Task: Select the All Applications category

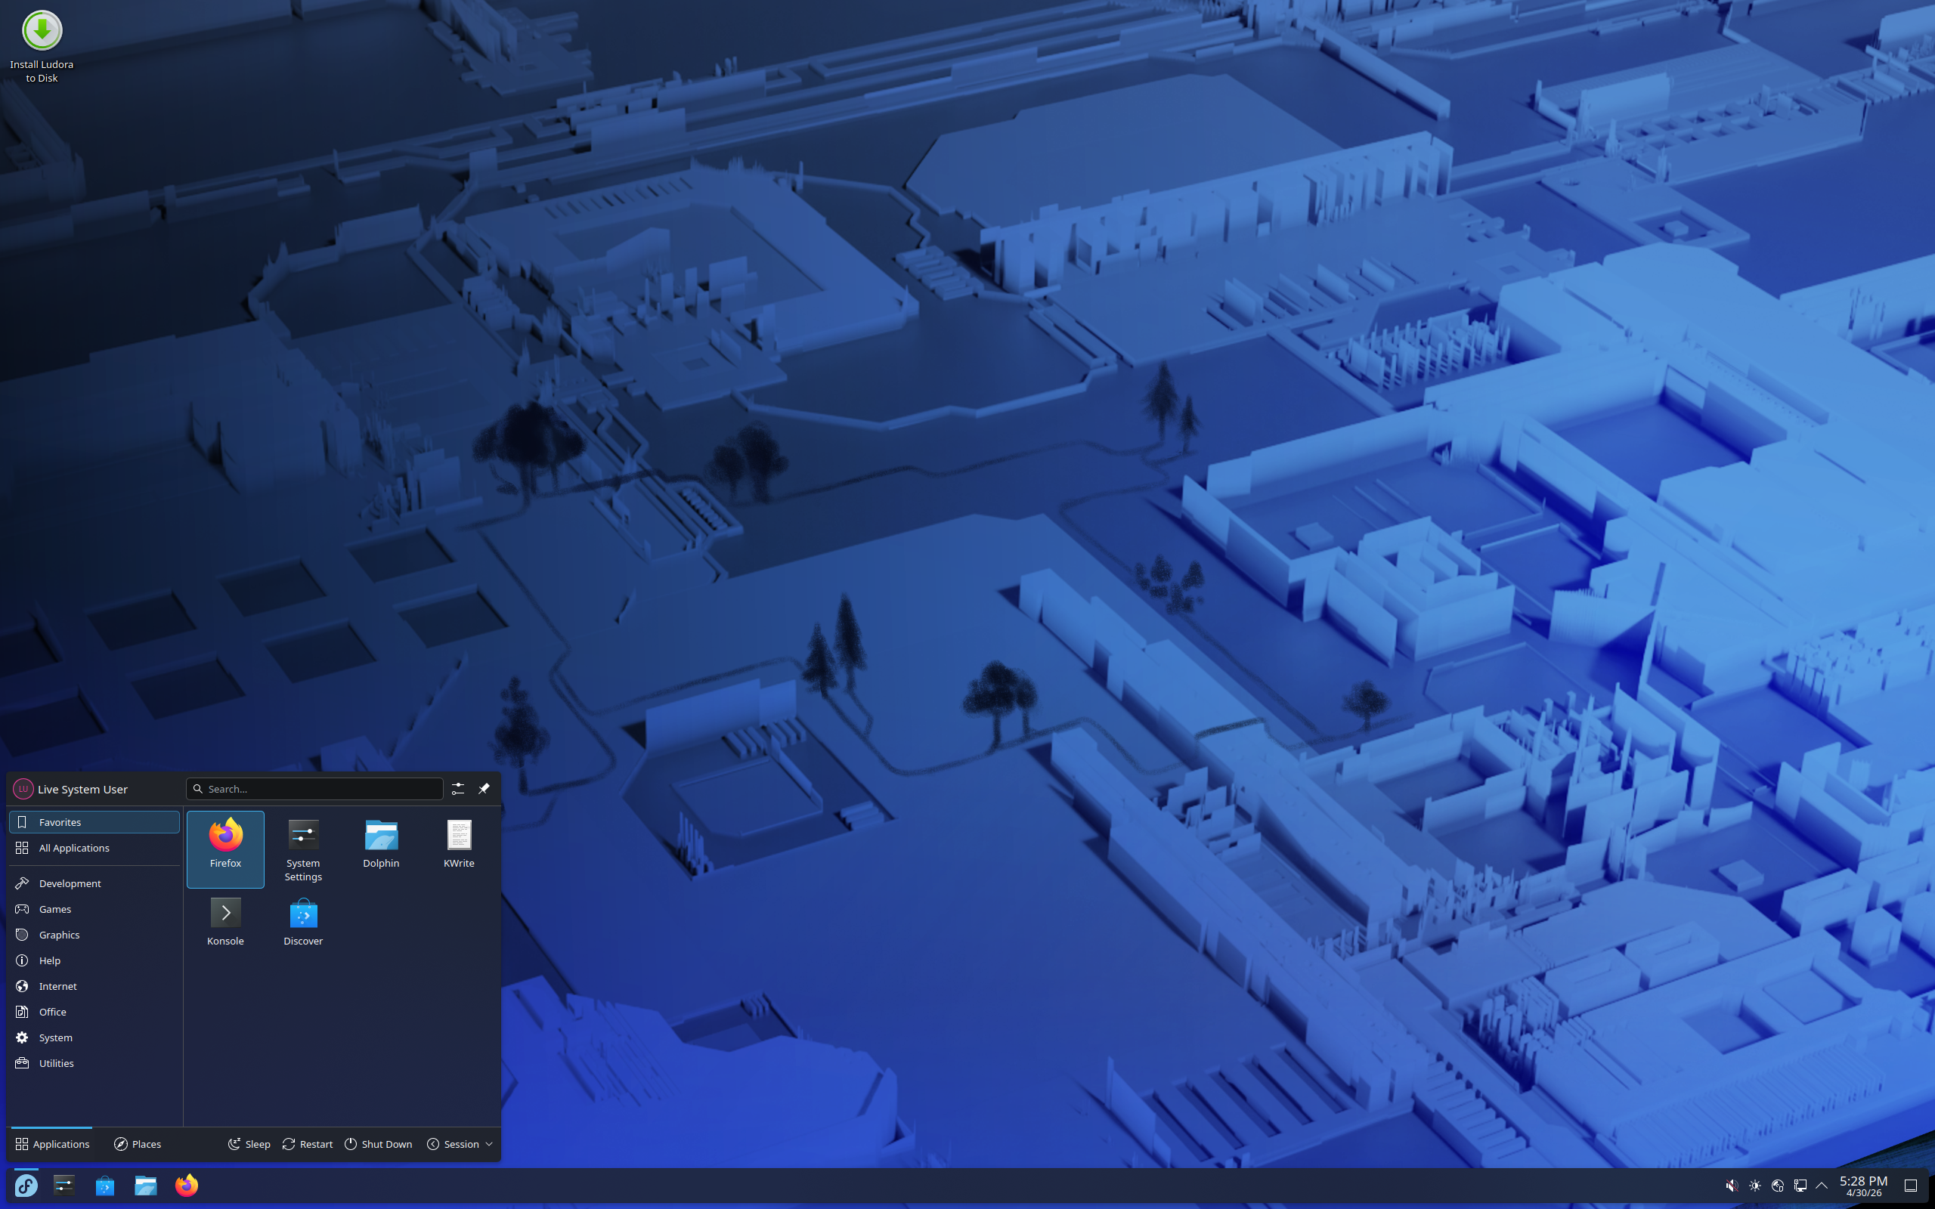Action: [94, 848]
